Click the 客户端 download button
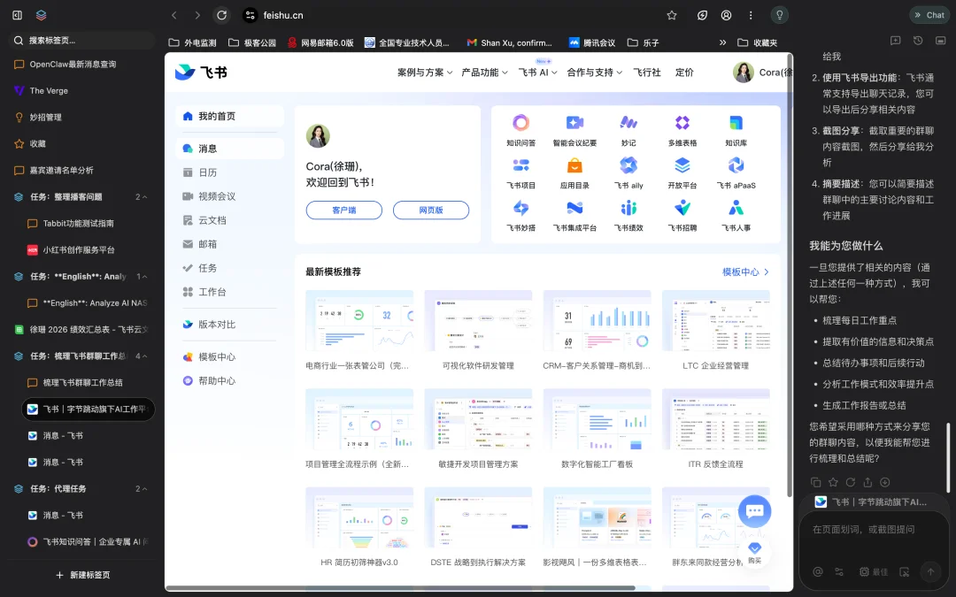Image resolution: width=956 pixels, height=597 pixels. (x=343, y=210)
